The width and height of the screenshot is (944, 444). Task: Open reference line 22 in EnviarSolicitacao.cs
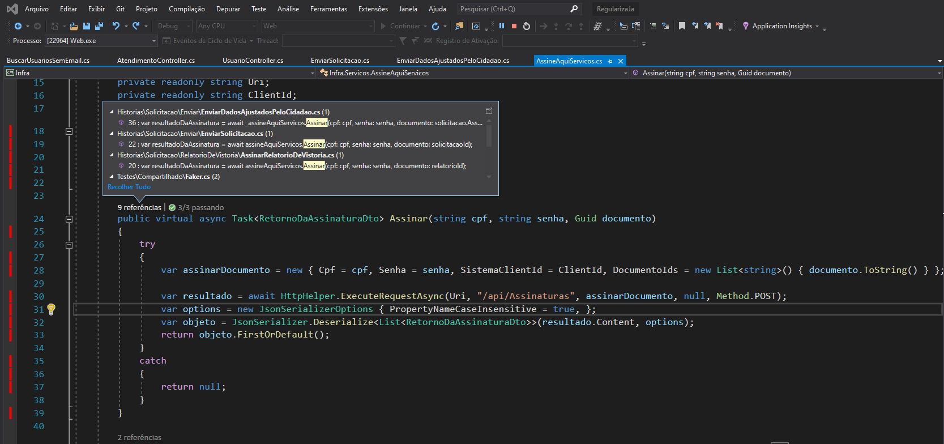[x=300, y=144]
